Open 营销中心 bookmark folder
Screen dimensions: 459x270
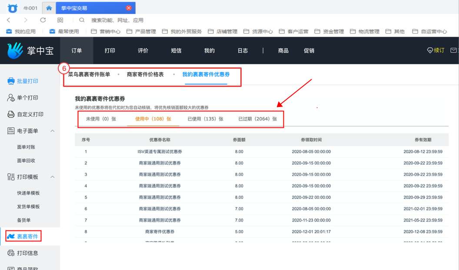106,31
